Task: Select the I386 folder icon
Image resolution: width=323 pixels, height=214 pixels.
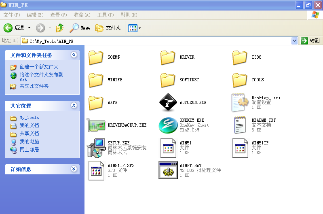Action: pyautogui.click(x=240, y=57)
